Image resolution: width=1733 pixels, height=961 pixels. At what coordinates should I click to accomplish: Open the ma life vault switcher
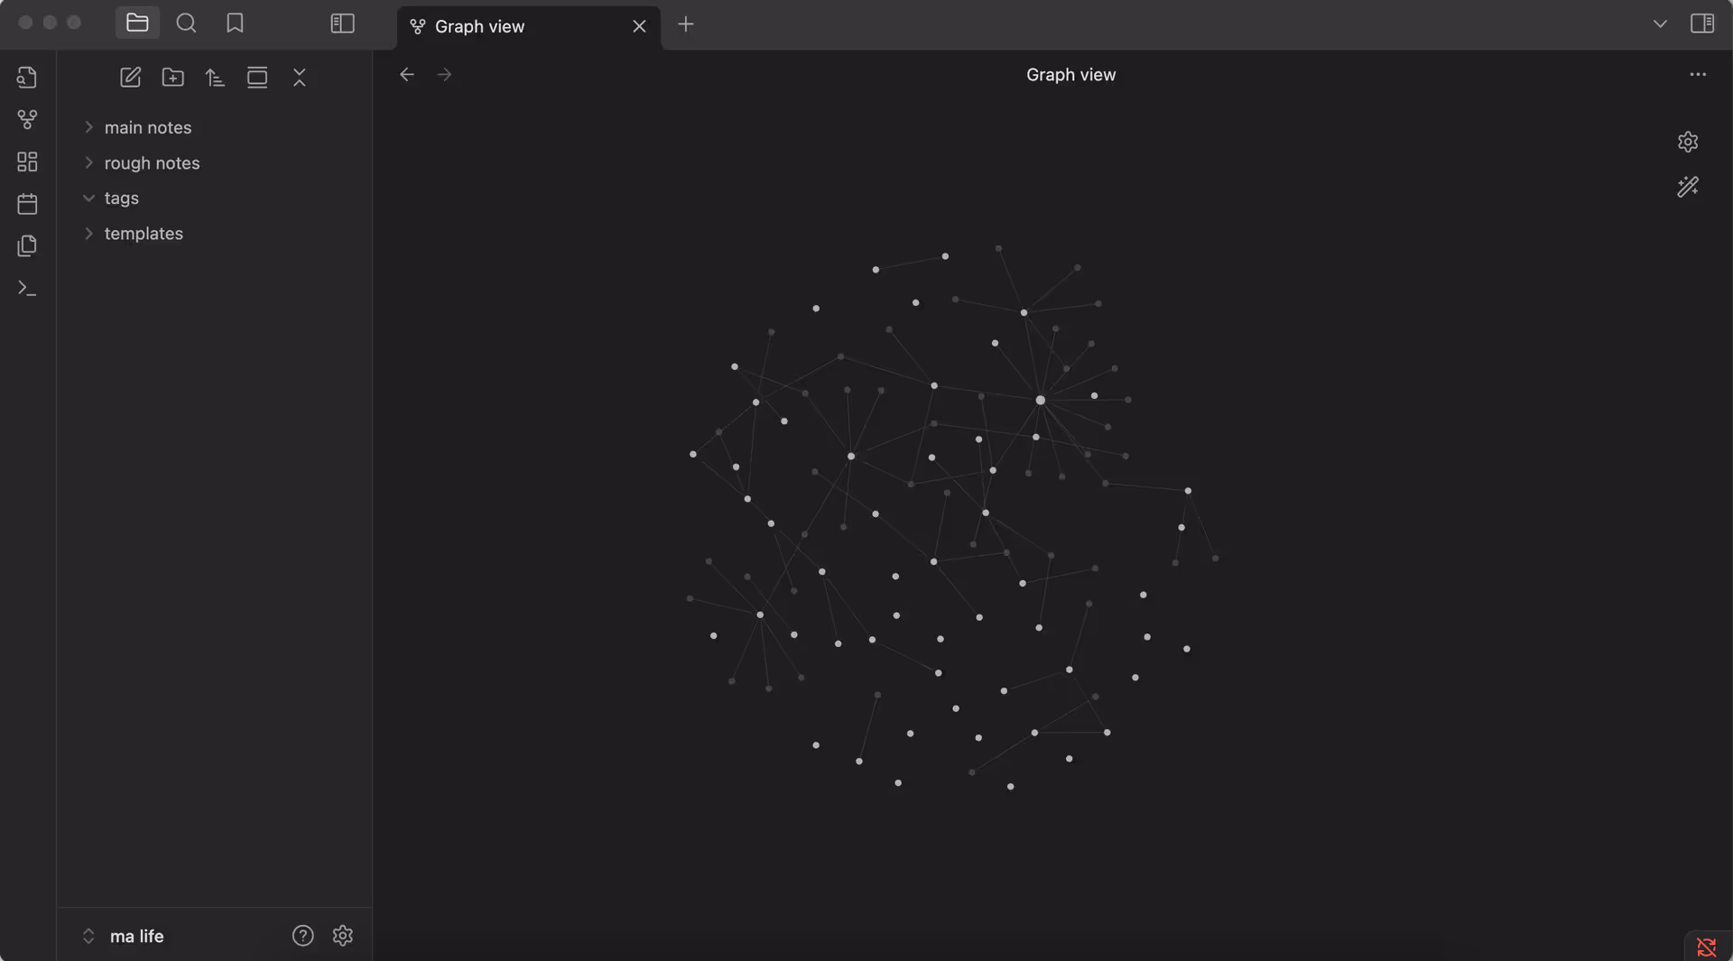tap(125, 936)
